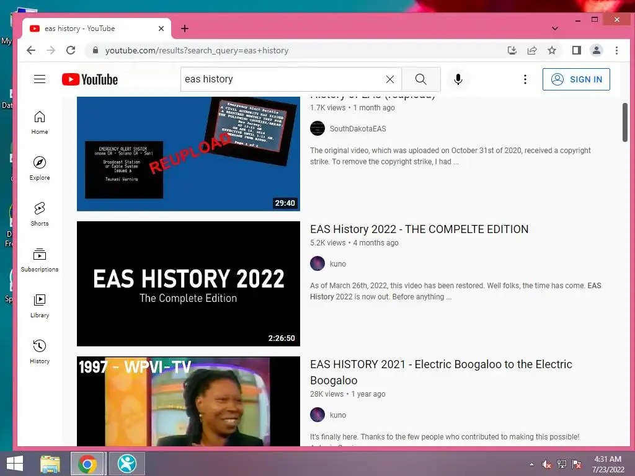Click the taskbar clock 4:31 AM
This screenshot has height=476, width=635.
tap(608, 464)
